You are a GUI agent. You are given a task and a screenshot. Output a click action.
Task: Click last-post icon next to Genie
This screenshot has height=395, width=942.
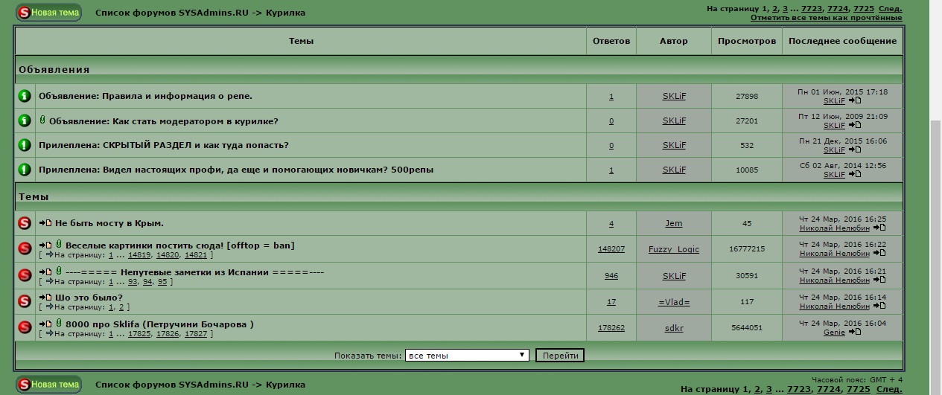[x=855, y=332]
